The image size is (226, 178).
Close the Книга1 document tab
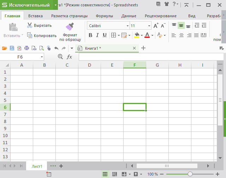[x=134, y=48]
